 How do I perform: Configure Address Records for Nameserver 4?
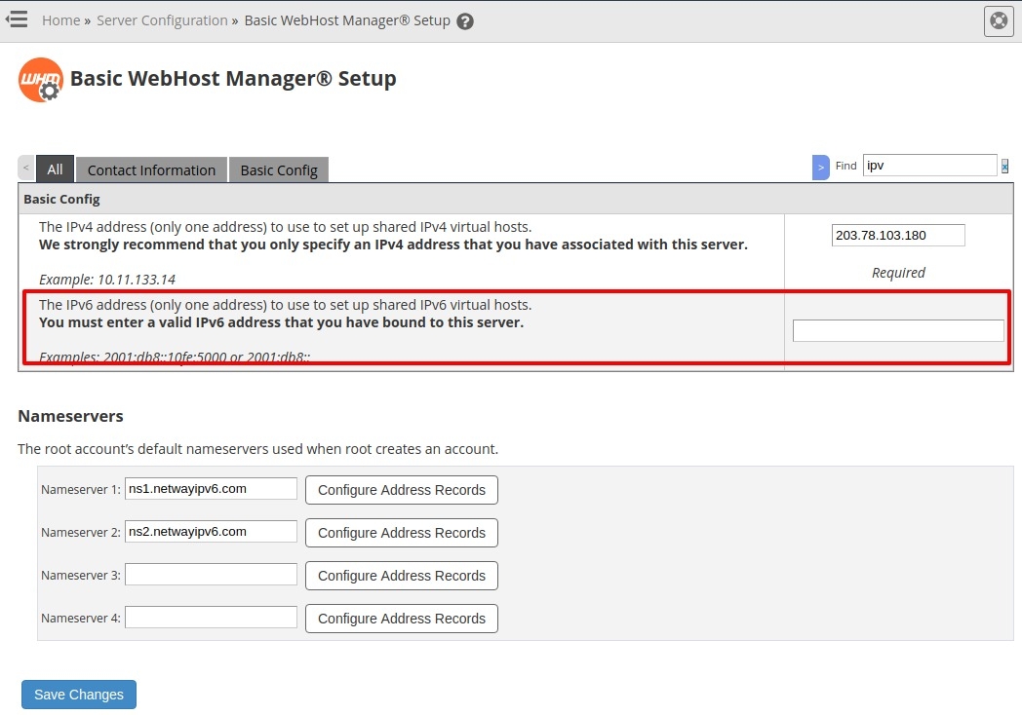click(x=401, y=619)
